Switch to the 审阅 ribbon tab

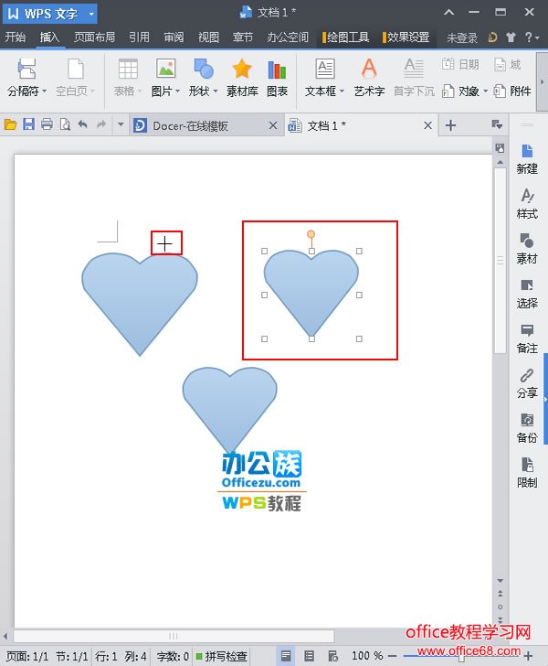click(x=174, y=38)
